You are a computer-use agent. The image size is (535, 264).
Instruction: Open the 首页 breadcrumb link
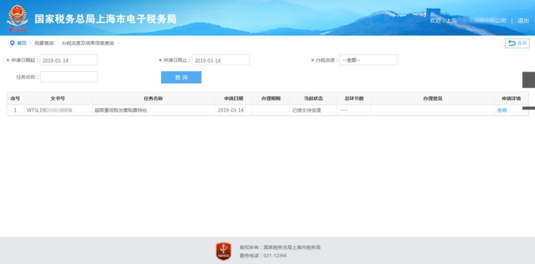pos(22,43)
